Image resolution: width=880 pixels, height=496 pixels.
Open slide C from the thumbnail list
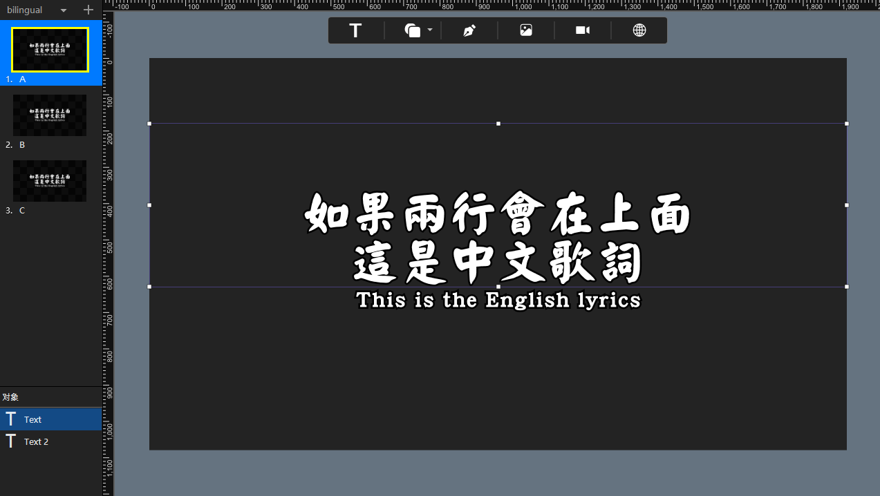49,180
